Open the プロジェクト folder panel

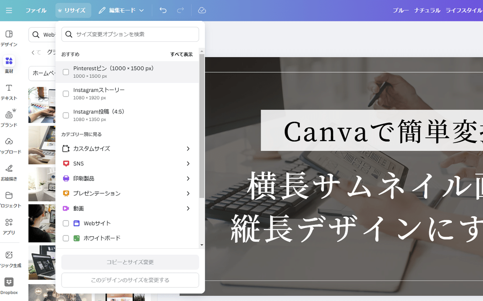[9, 199]
